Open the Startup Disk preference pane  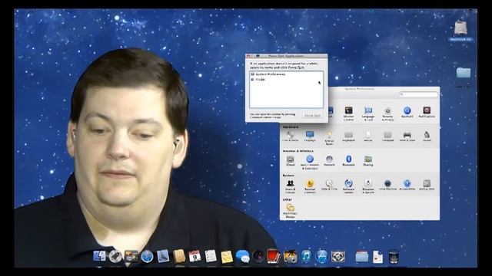(x=427, y=185)
